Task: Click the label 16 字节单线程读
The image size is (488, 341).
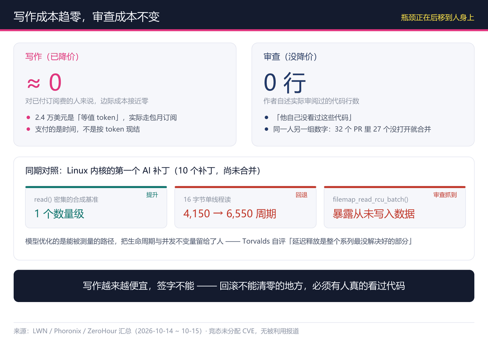Action: tap(207, 199)
